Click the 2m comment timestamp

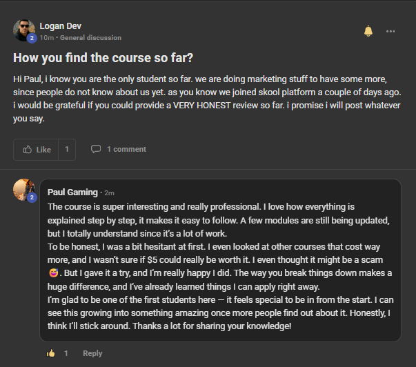tap(109, 193)
